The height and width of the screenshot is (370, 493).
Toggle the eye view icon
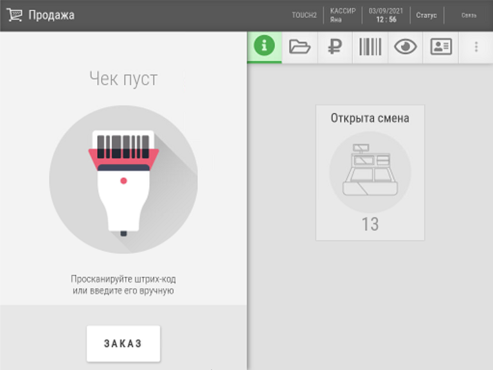[406, 46]
